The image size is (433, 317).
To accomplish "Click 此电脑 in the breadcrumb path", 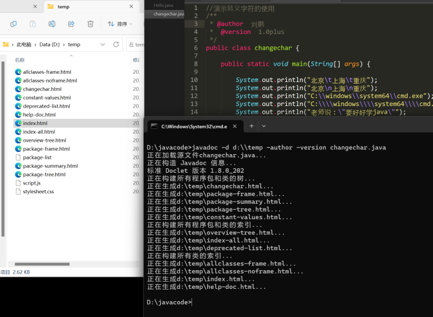I will [24, 45].
